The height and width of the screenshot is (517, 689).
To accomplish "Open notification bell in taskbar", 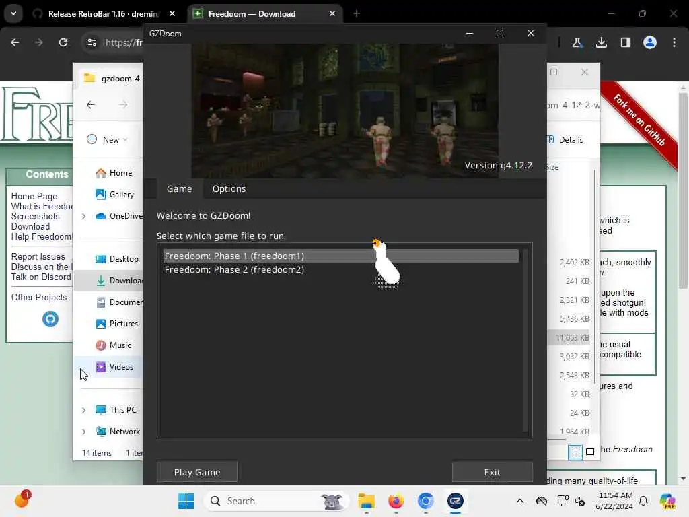I will [643, 501].
